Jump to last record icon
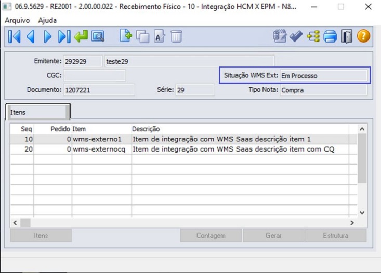This screenshot has width=381, height=273. pyautogui.click(x=64, y=36)
